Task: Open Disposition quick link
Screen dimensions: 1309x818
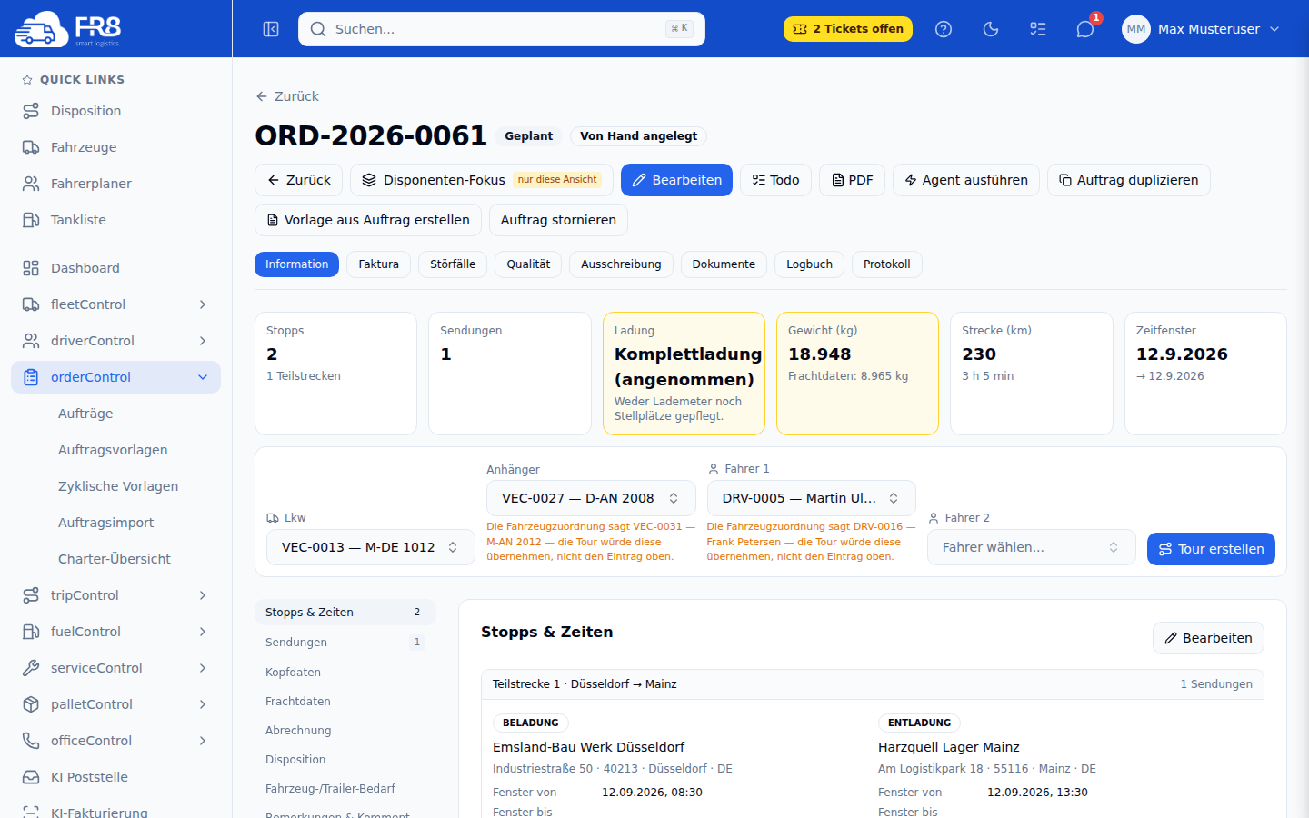Action: pos(115,111)
